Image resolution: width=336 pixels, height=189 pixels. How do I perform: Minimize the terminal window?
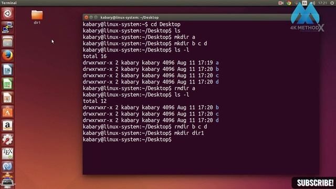coord(91,17)
